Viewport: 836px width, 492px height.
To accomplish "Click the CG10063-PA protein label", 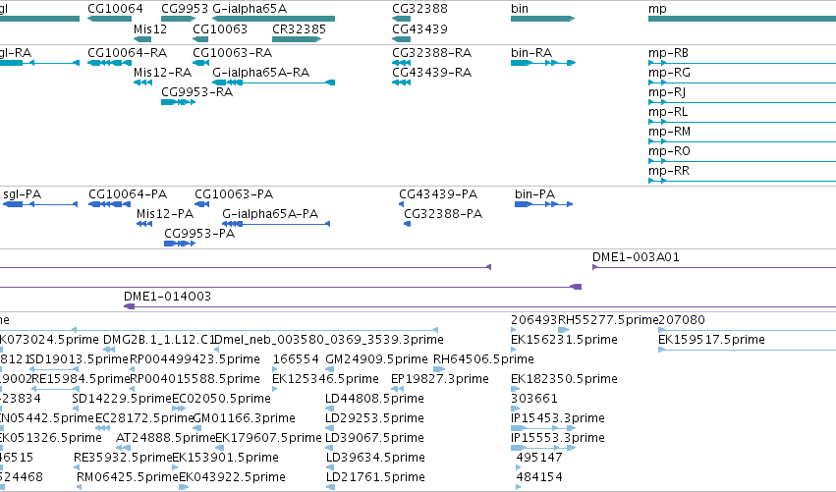I will (x=234, y=194).
